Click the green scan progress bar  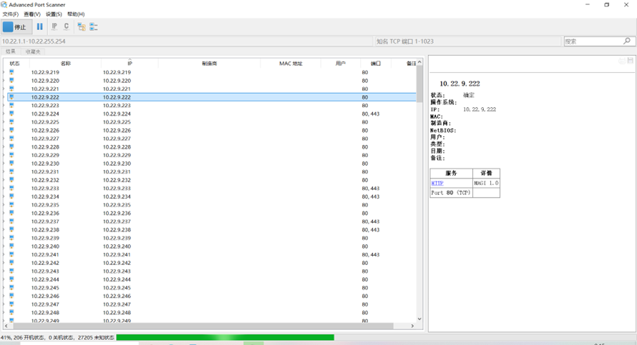(225, 337)
